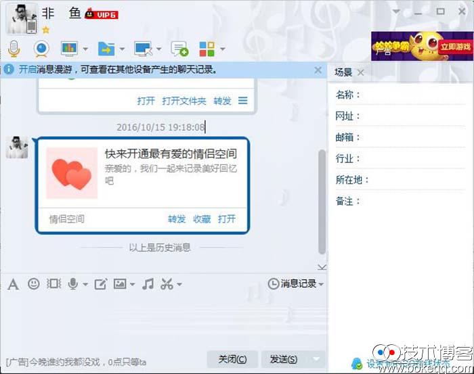Expand the send-image dropdown arrow
Image resolution: width=474 pixels, height=374 pixels.
132,285
